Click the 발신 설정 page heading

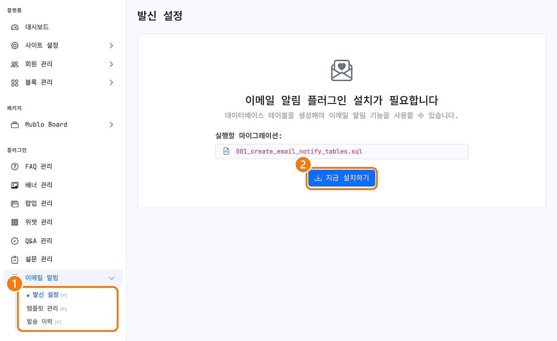[x=160, y=15]
